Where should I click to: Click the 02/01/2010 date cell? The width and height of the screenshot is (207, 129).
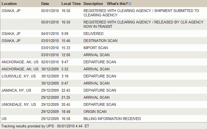pyautogui.click(x=50, y=62)
